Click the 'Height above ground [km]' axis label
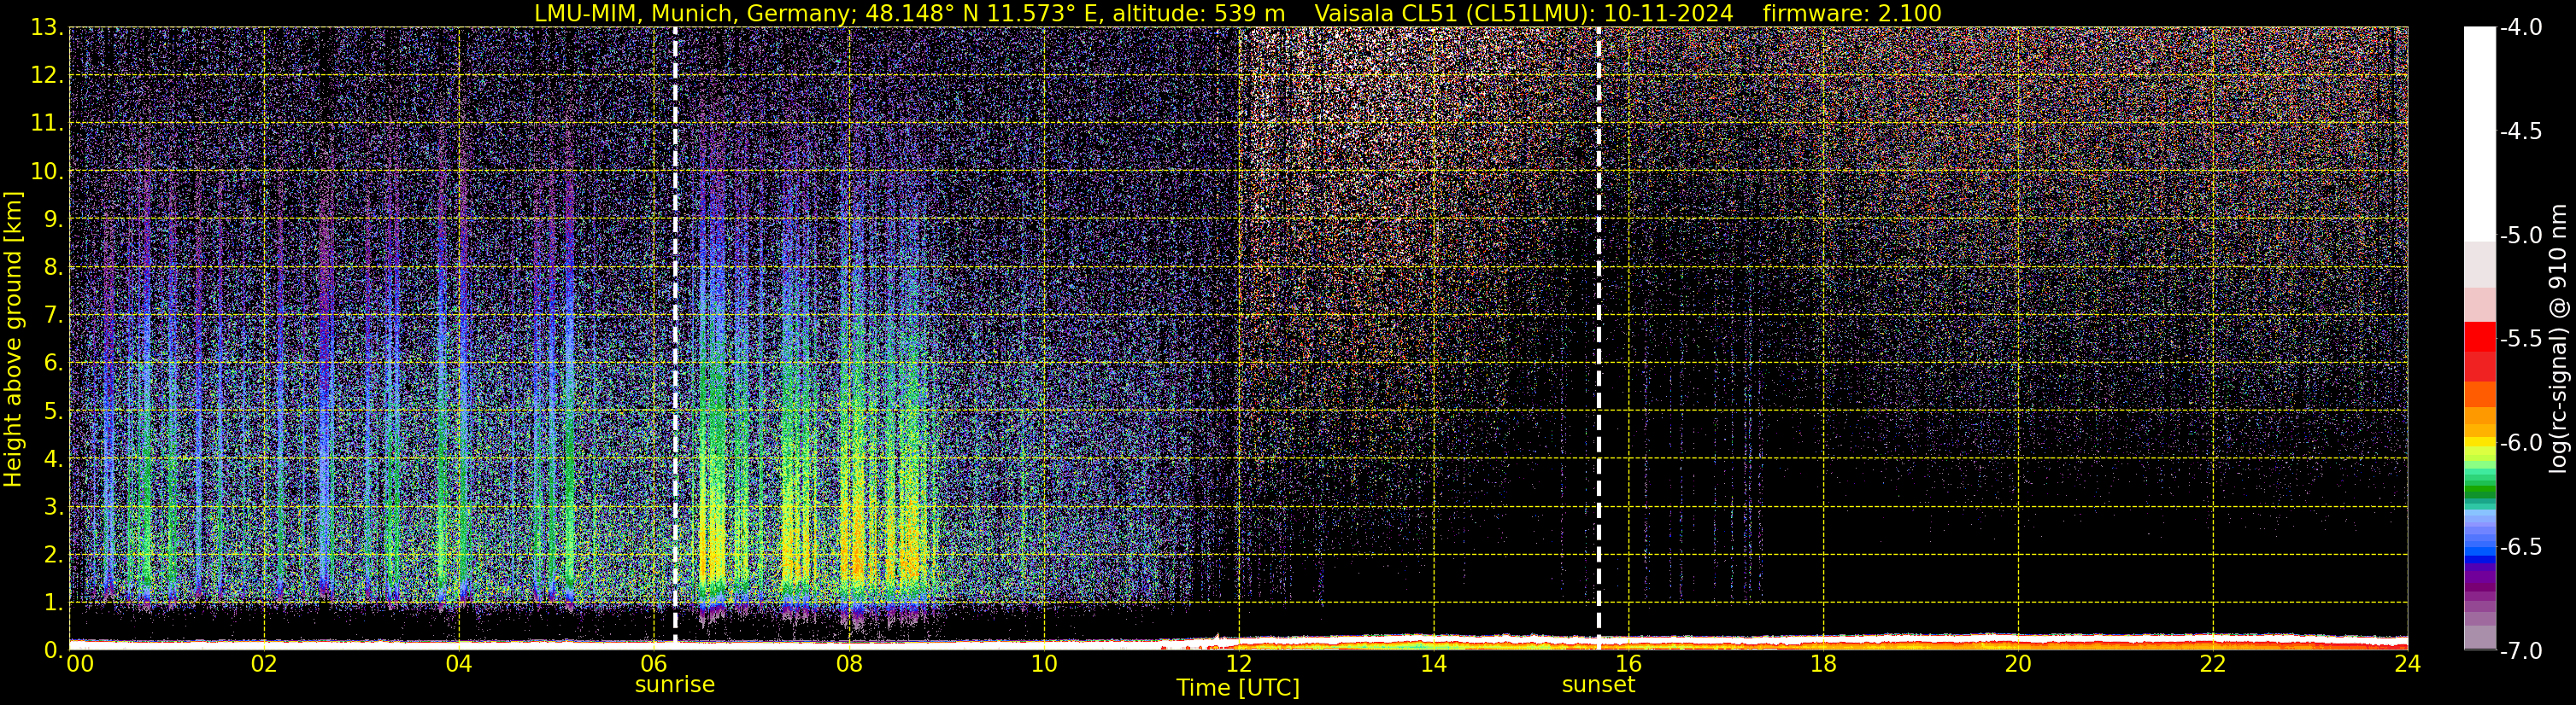Image resolution: width=2576 pixels, height=705 pixels. click(13, 340)
